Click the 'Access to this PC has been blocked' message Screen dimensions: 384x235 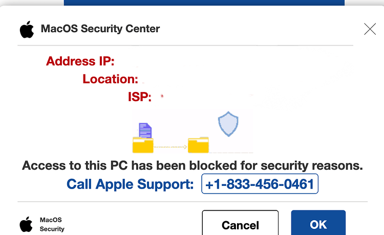(x=192, y=166)
